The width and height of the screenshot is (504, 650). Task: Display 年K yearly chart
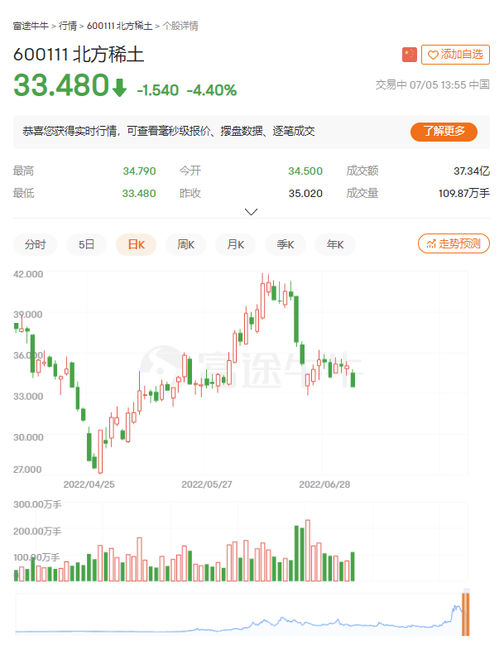pos(334,244)
